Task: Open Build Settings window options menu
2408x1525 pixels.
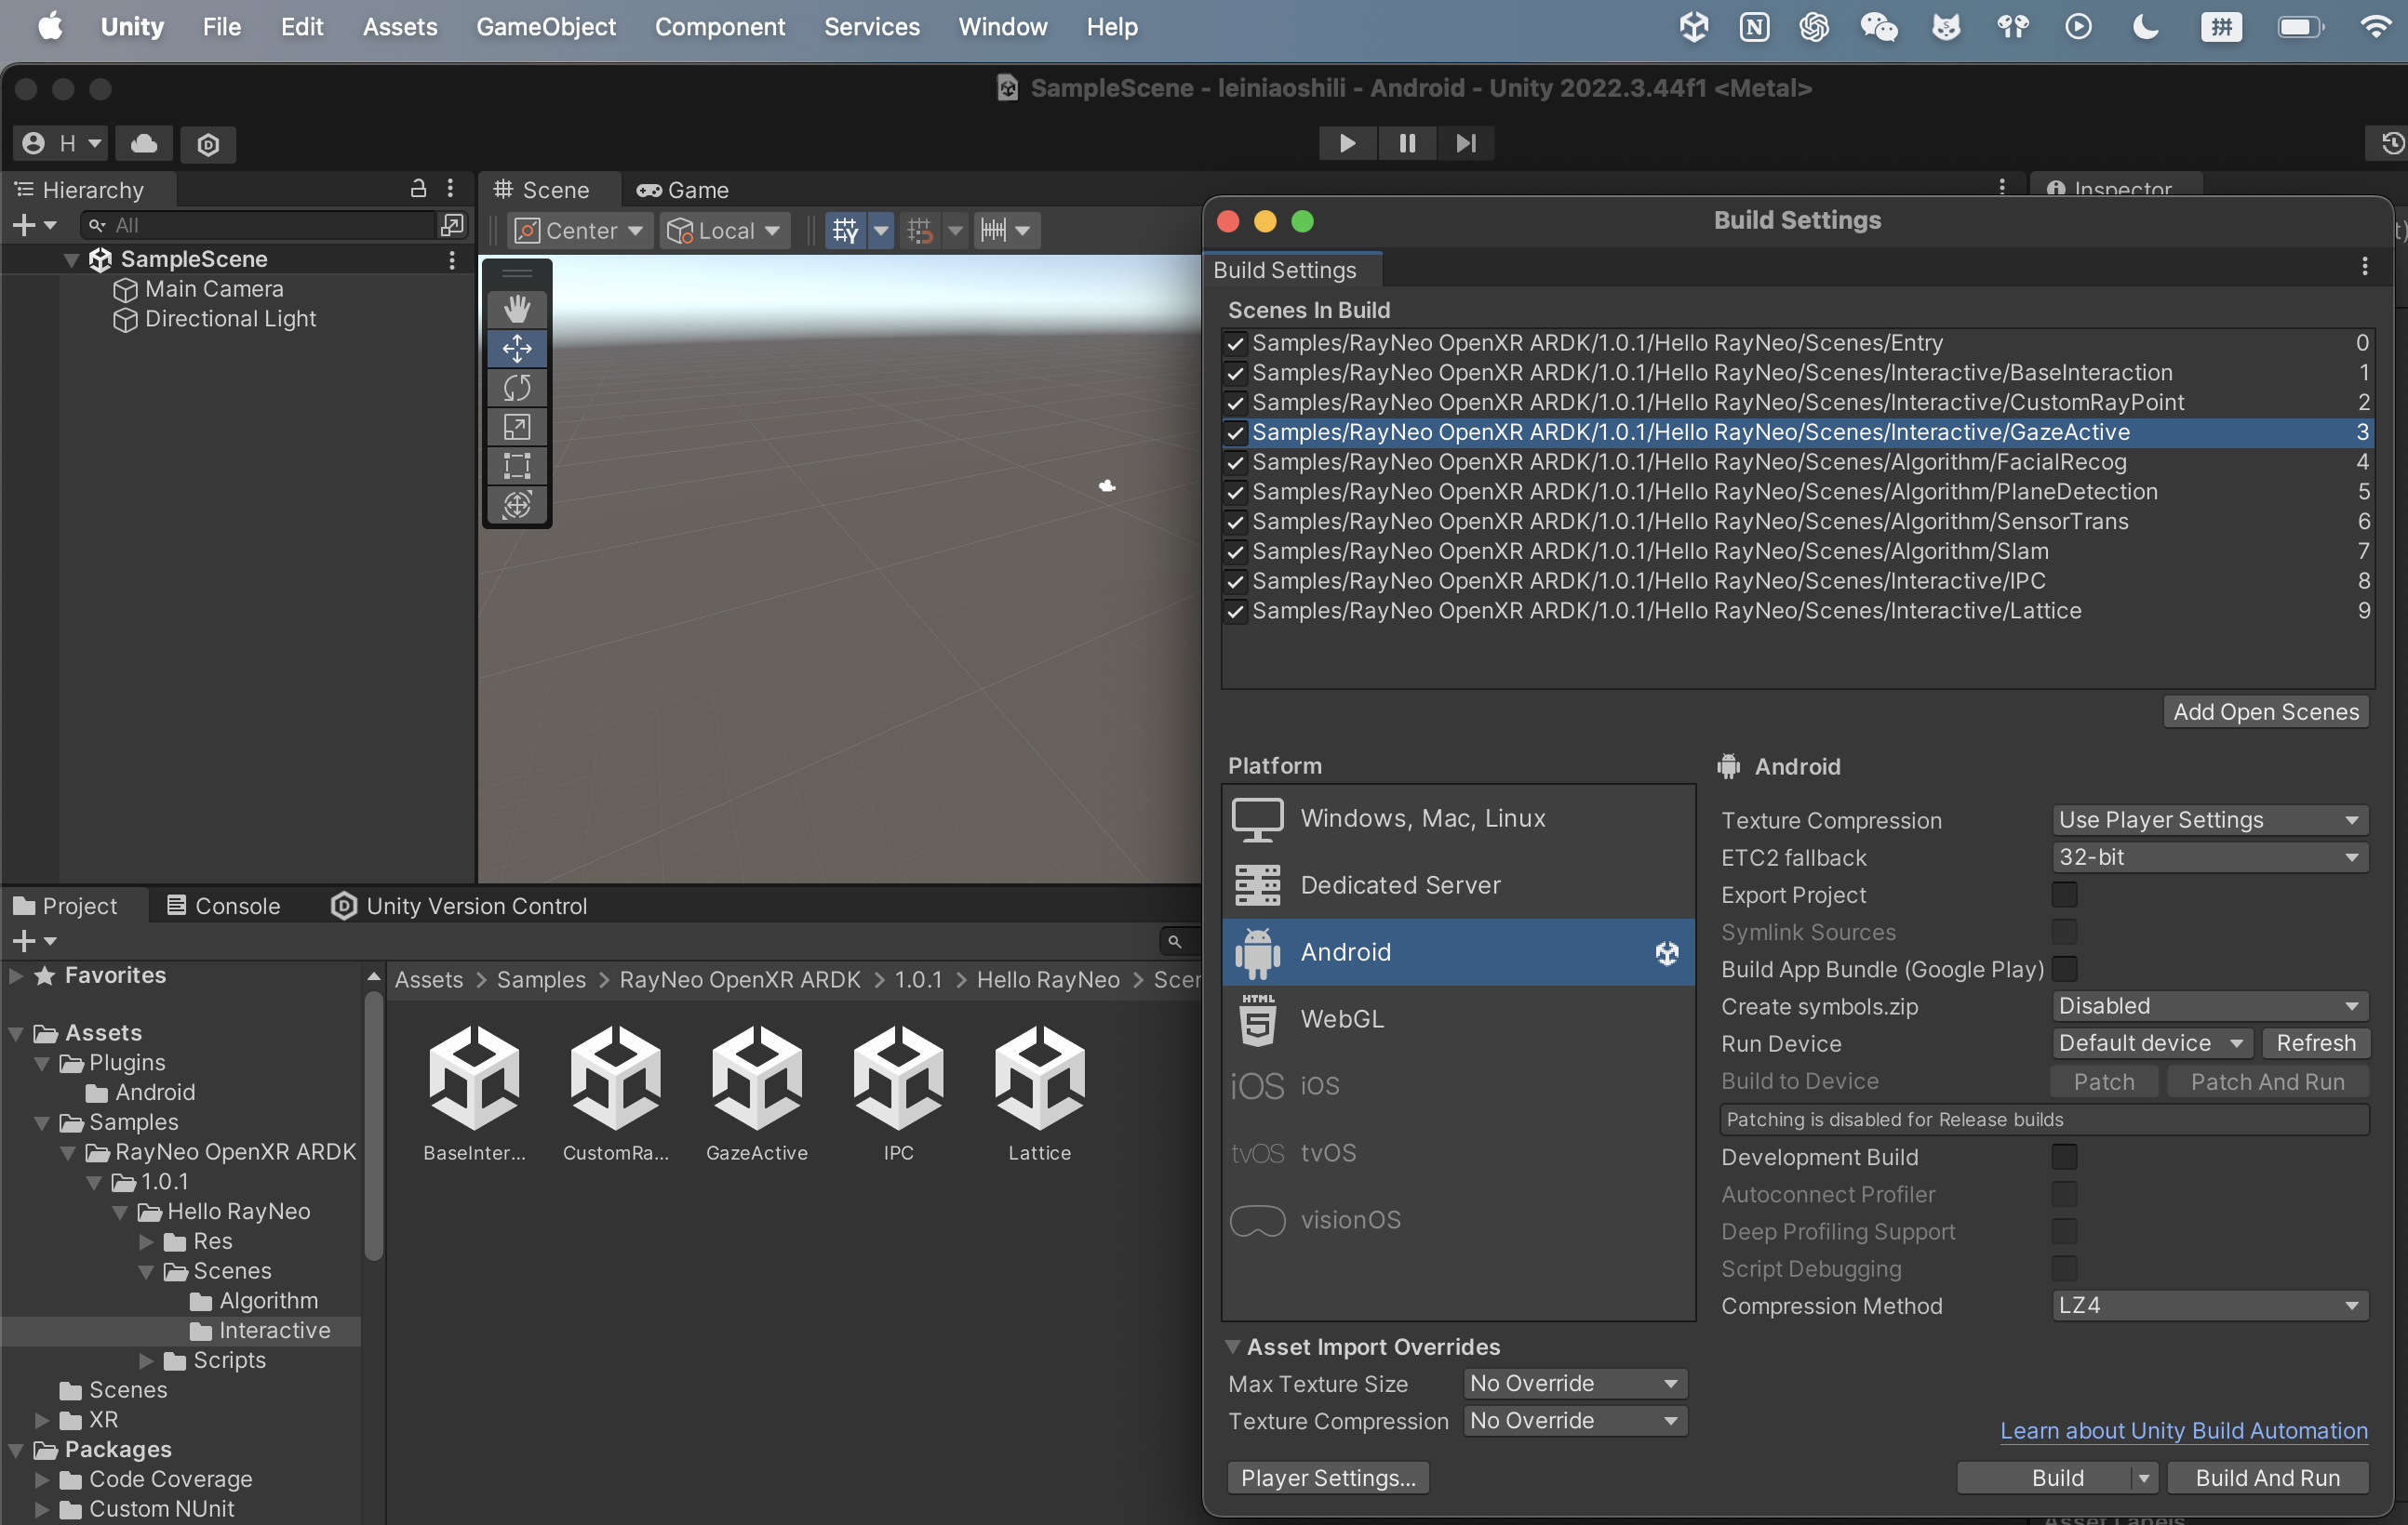Action: (2364, 266)
